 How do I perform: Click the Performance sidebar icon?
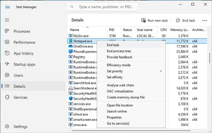pyautogui.click(x=7, y=42)
